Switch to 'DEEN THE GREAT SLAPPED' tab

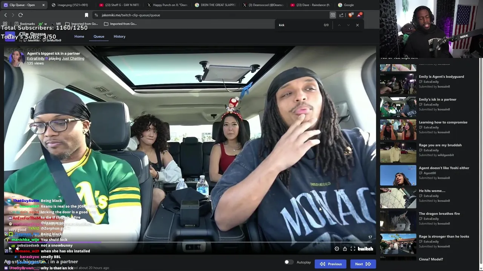[215, 5]
